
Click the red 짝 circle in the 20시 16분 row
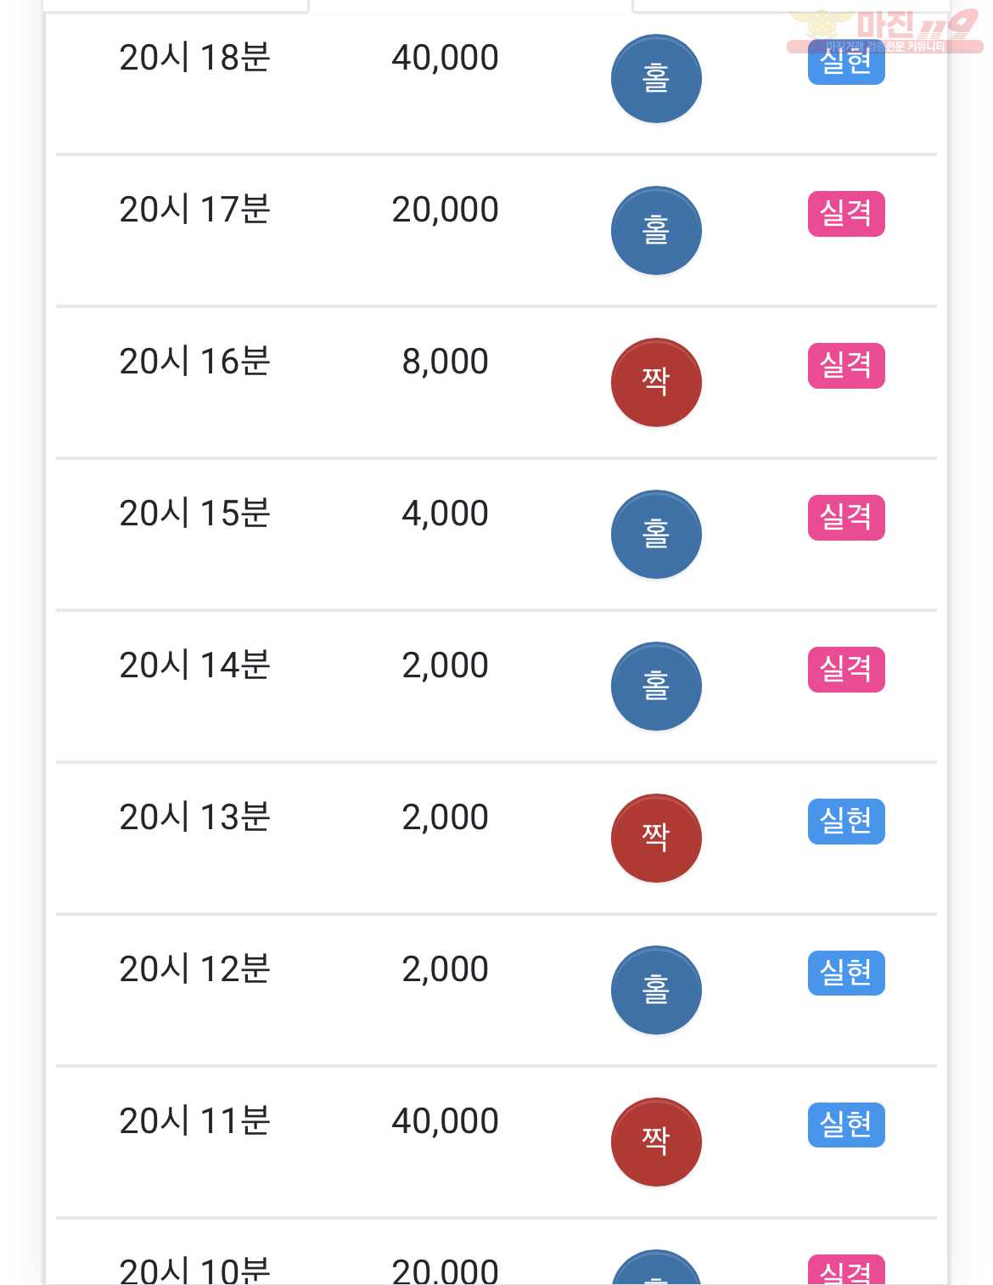656,383
